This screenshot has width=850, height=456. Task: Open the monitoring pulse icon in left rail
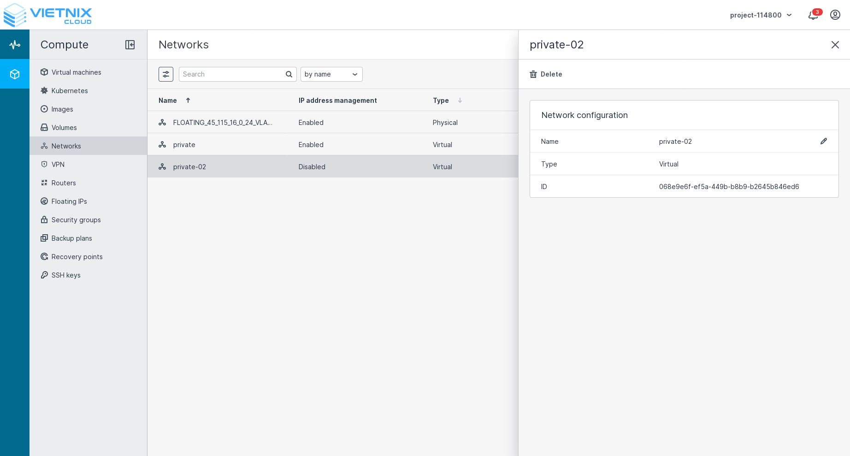pyautogui.click(x=15, y=45)
